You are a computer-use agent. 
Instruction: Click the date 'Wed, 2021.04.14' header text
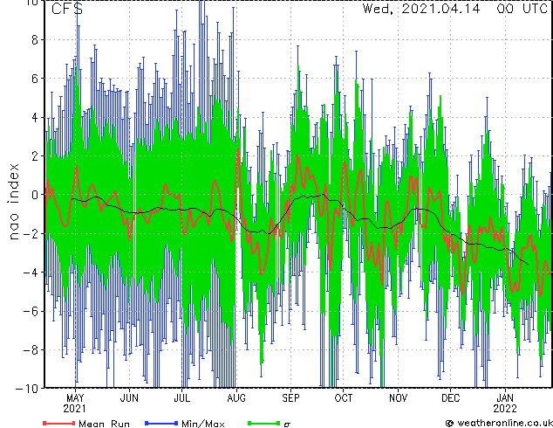tap(421, 9)
